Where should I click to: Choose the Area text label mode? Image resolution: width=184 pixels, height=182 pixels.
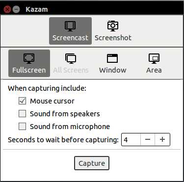pos(154,70)
